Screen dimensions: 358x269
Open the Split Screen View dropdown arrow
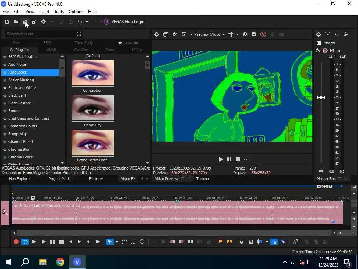pyautogui.click(x=191, y=34)
